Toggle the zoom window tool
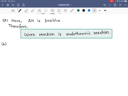 (x=13, y=11)
